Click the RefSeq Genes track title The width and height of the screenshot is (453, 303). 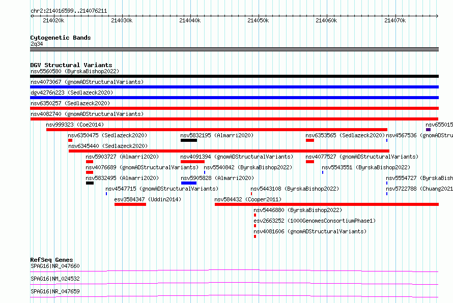point(51,260)
